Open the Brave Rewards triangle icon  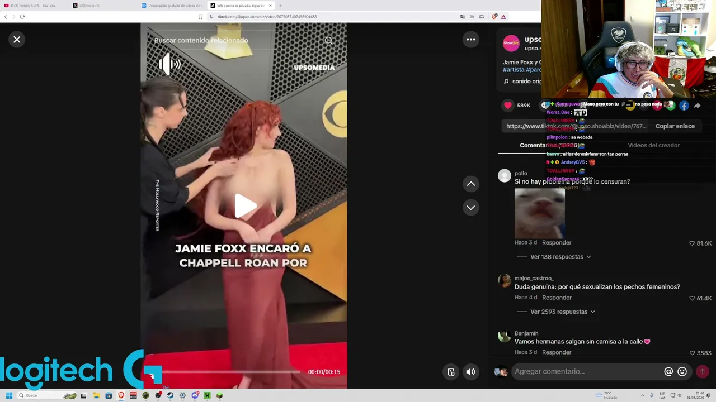[503, 17]
